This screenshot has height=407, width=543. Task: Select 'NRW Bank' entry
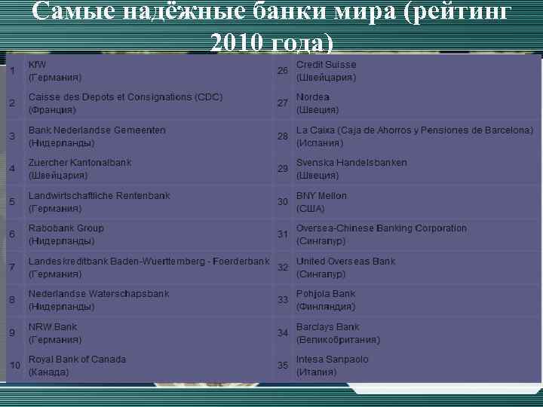click(53, 326)
